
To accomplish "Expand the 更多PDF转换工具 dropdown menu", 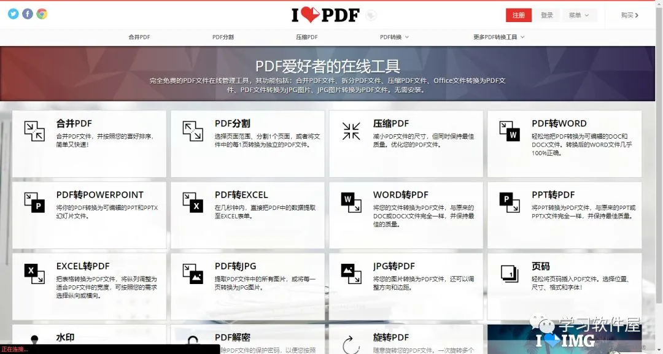I will [499, 37].
